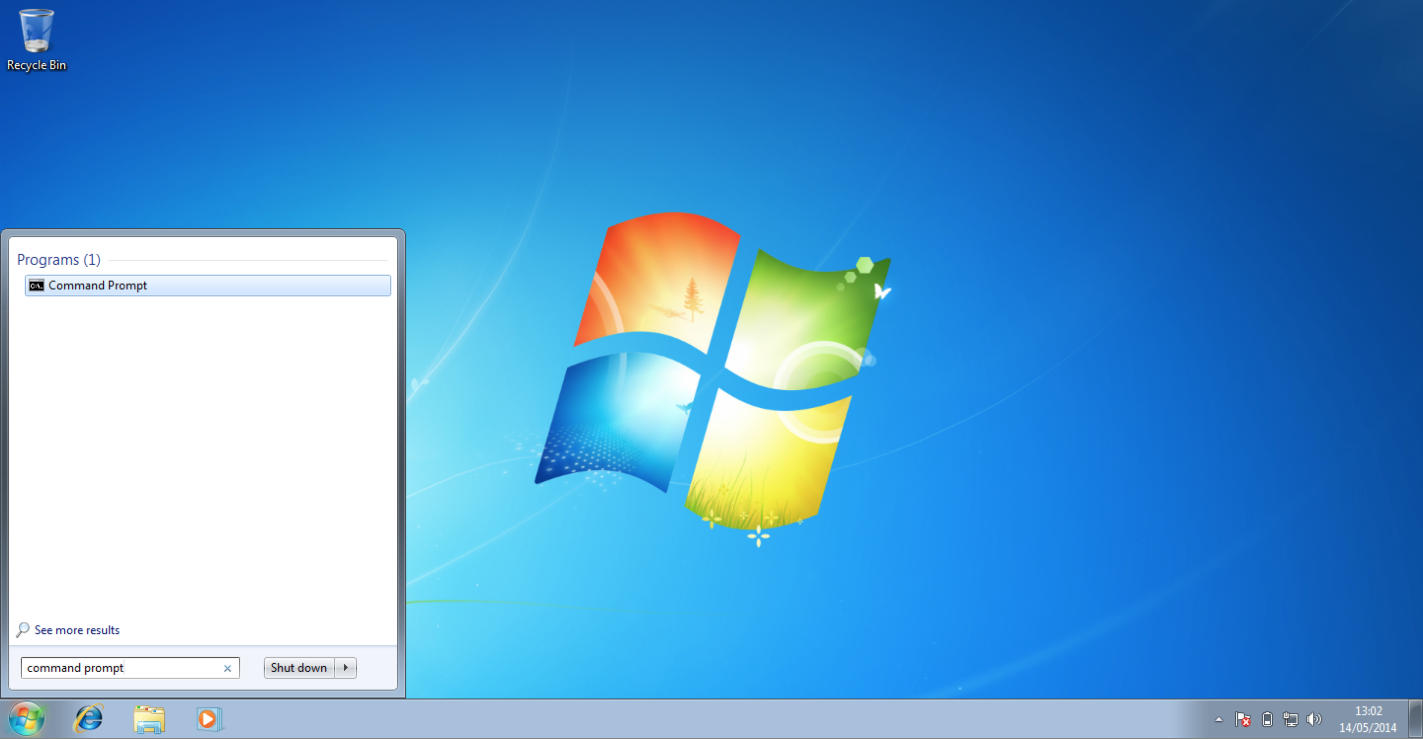Click the volume speaker tray icon
The image size is (1423, 739).
[1314, 719]
